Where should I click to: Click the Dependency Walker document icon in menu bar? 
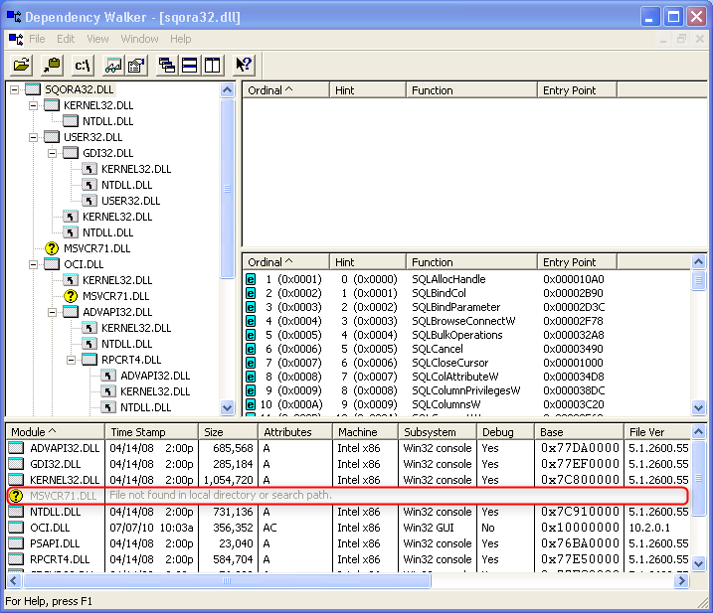point(16,39)
